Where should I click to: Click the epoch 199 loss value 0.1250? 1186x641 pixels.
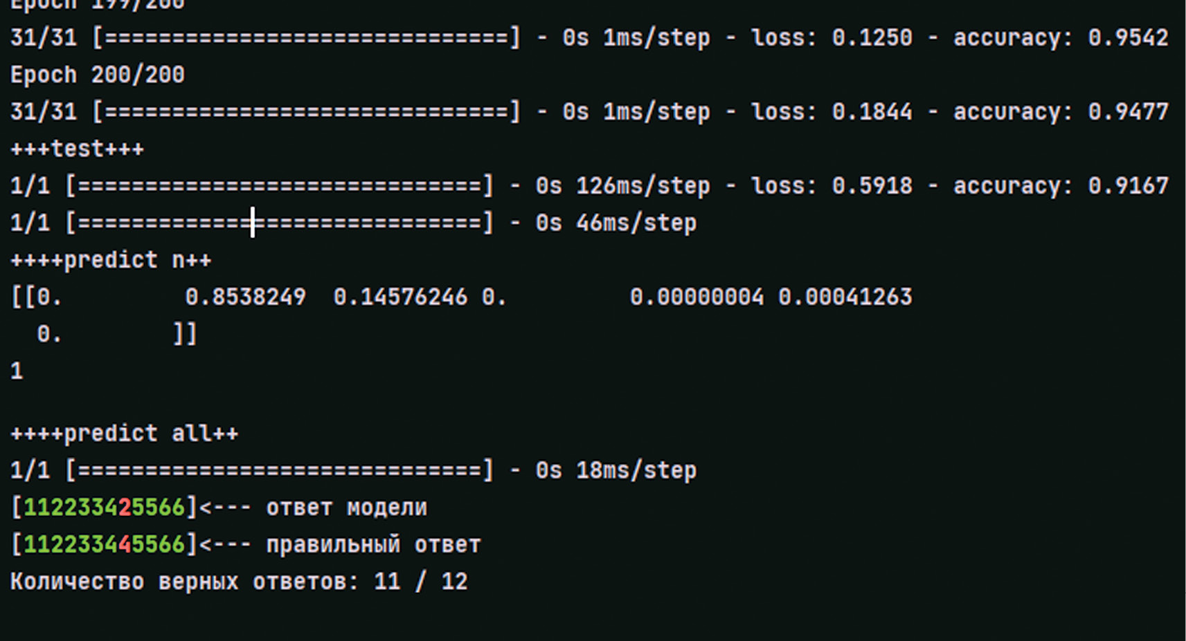coord(872,37)
